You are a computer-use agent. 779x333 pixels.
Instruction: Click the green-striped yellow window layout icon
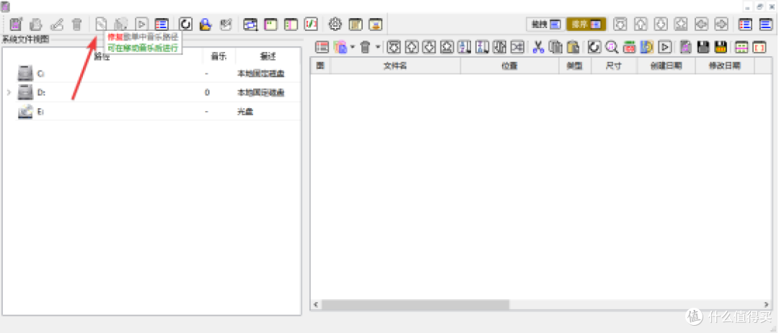[291, 23]
